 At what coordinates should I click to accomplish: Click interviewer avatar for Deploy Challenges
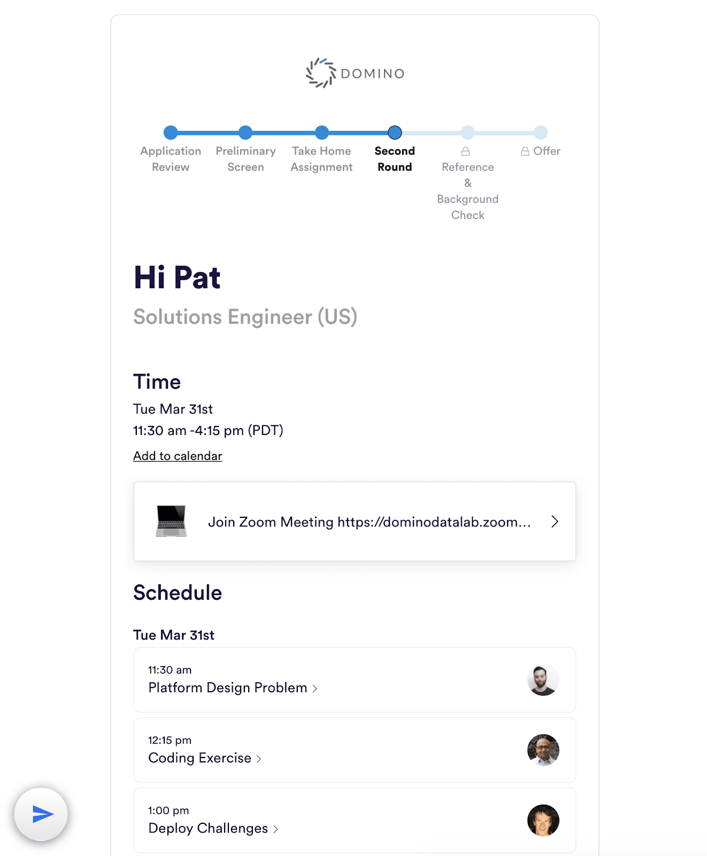[543, 820]
